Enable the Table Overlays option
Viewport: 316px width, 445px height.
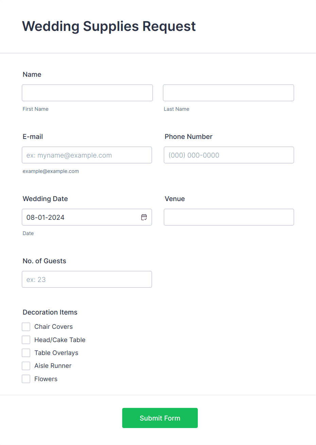click(x=26, y=353)
